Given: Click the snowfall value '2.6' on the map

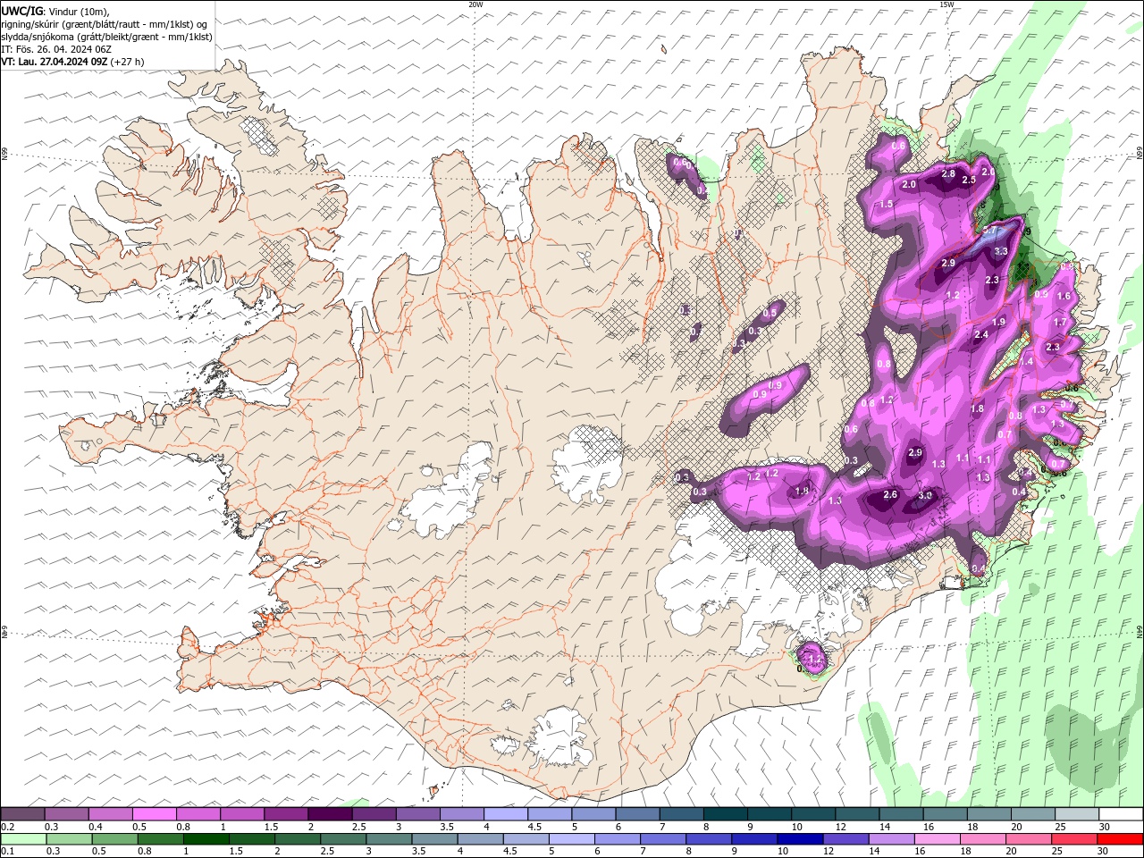Looking at the screenshot, I should point(890,494).
